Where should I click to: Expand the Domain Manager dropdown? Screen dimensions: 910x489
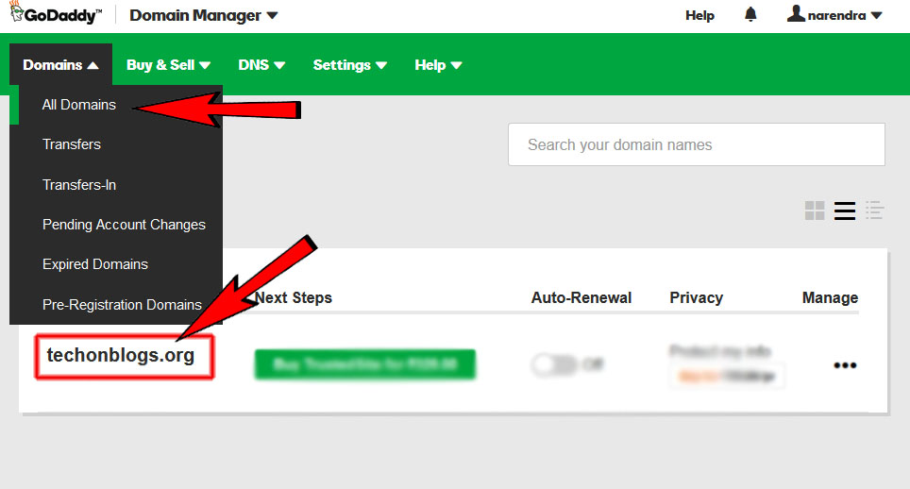point(204,16)
